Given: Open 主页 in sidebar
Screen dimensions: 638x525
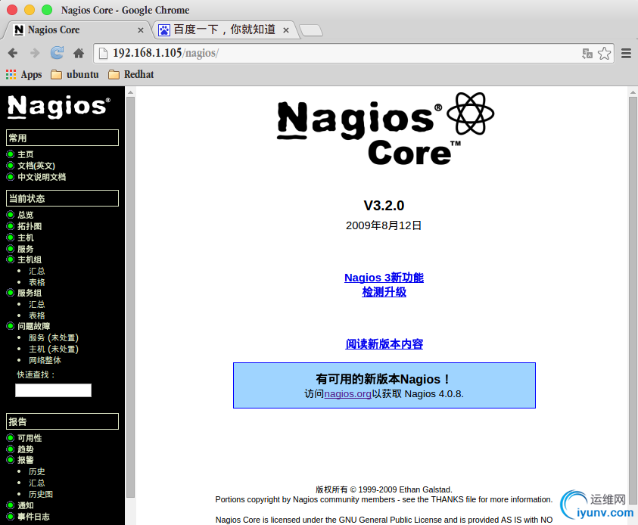Looking at the screenshot, I should point(26,154).
